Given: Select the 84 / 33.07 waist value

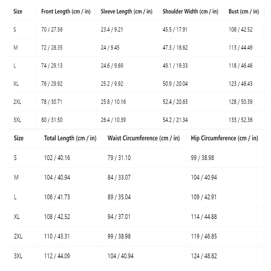Looking at the screenshot, I should 119,178.
